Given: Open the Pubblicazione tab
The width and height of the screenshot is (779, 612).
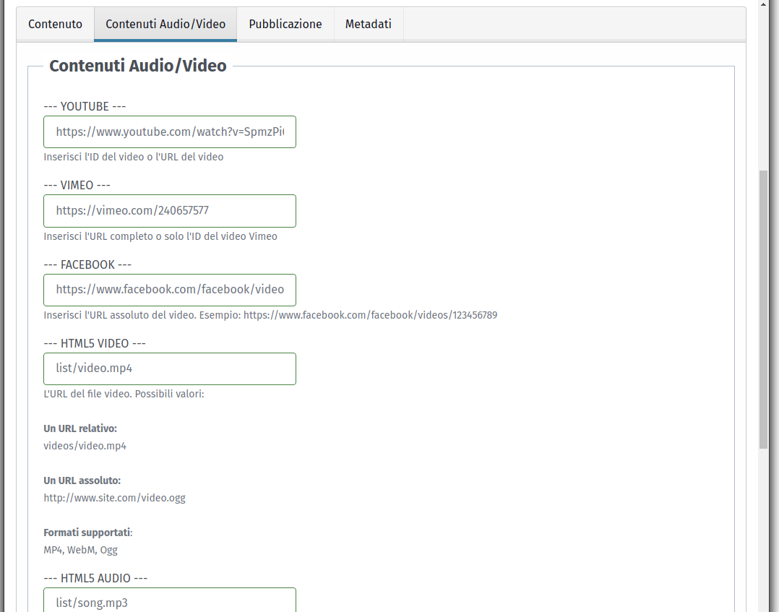Looking at the screenshot, I should click(x=285, y=24).
